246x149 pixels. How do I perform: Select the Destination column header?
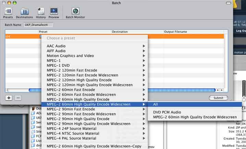[x=137, y=32]
